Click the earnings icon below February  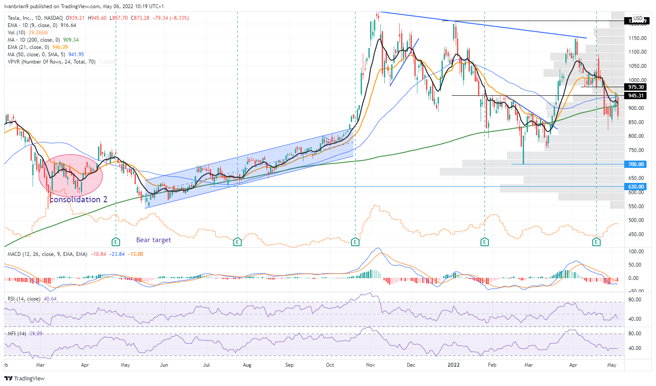(x=484, y=242)
